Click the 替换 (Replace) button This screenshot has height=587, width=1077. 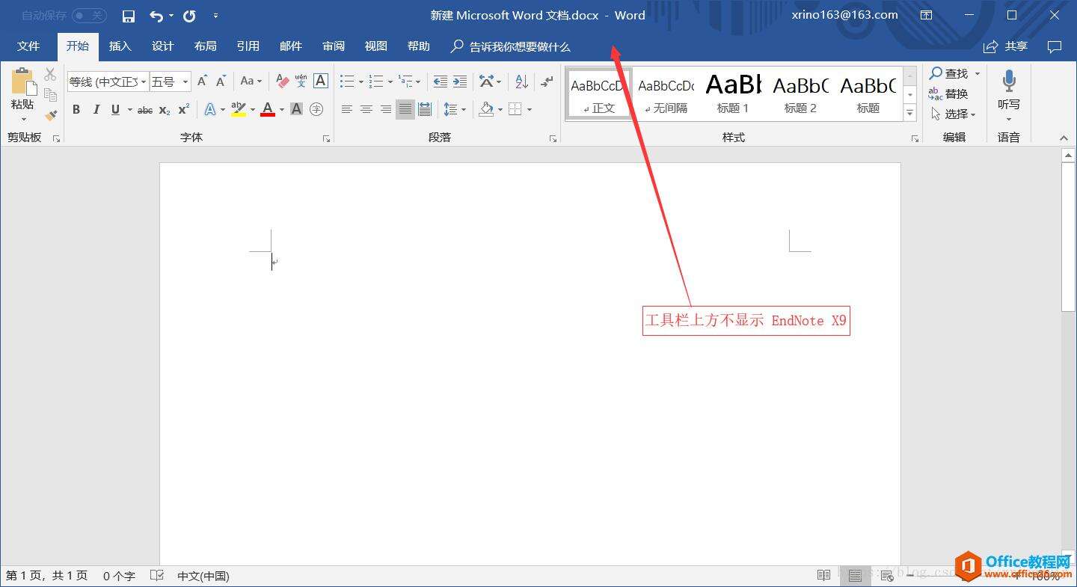948,93
